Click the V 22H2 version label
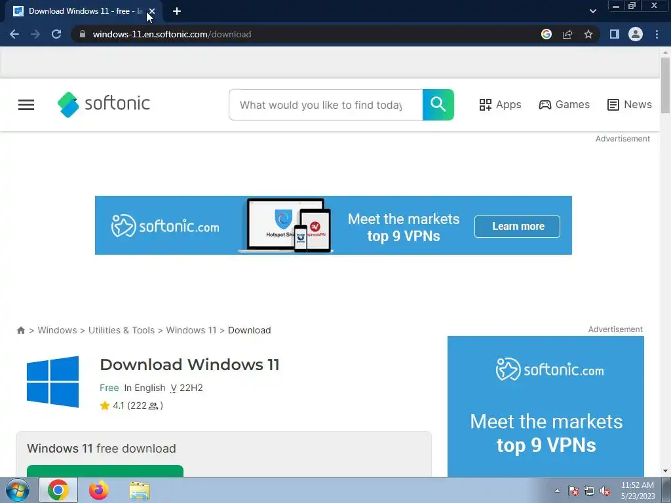 point(187,388)
